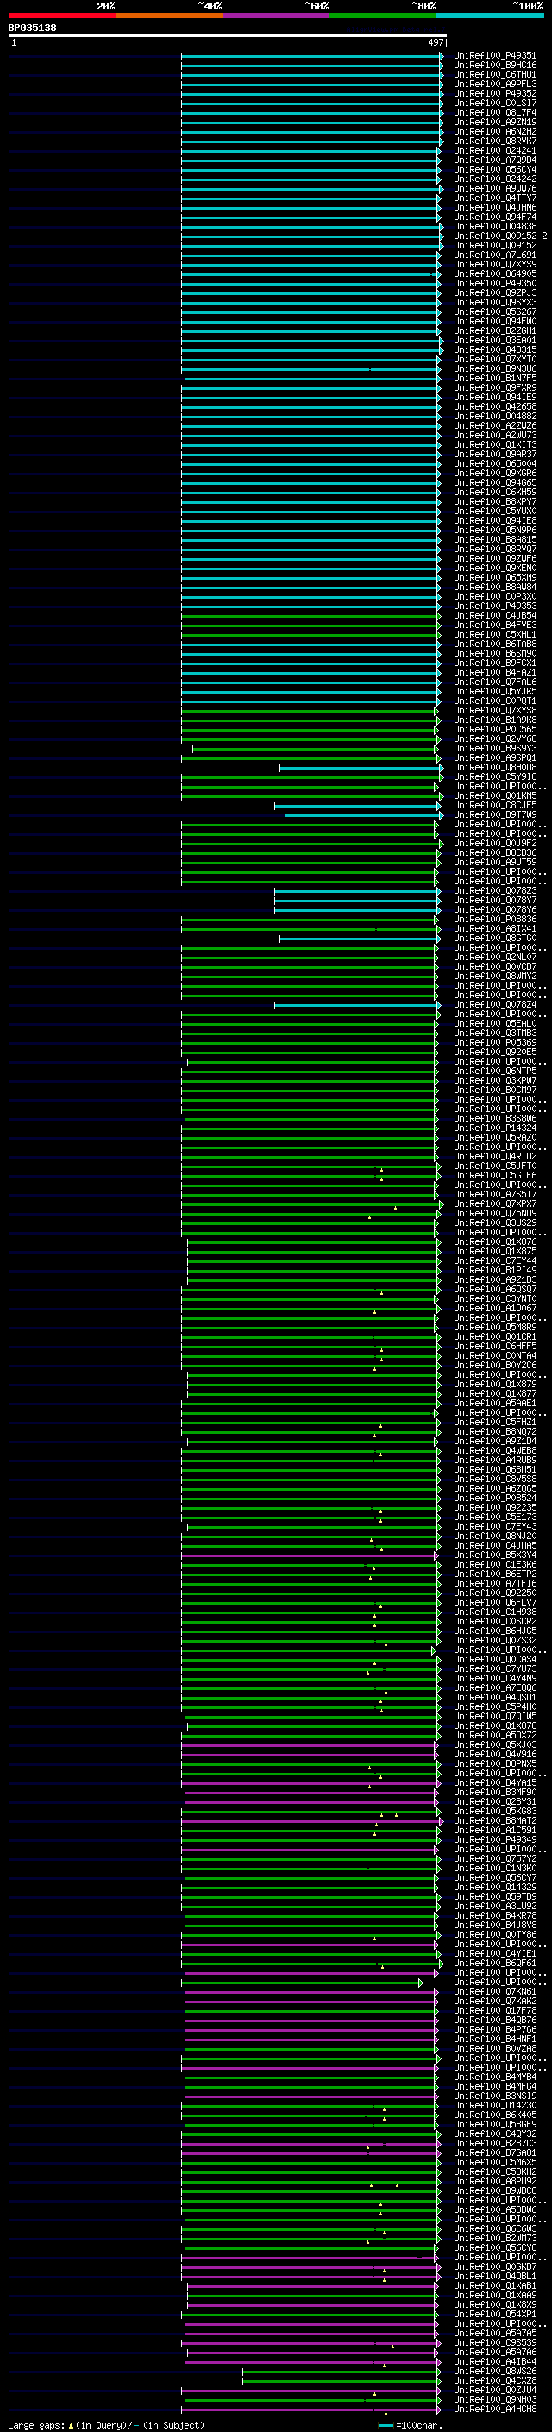Select the UniRef100_O14230 label
This screenshot has height=2432, width=552.
[x=494, y=2105]
